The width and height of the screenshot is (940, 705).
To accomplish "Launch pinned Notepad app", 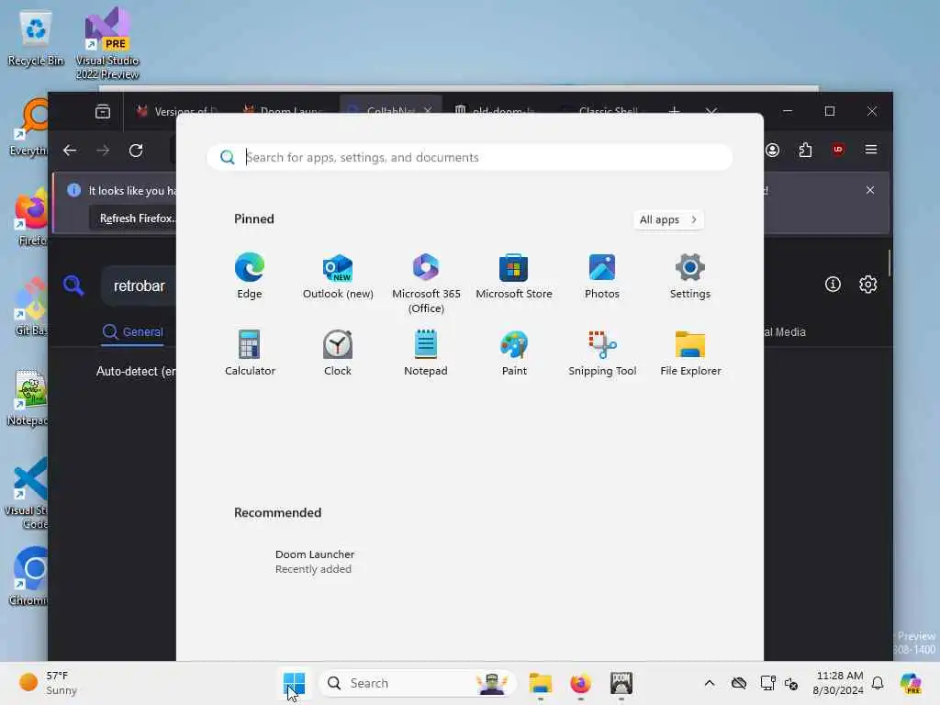I will point(426,352).
